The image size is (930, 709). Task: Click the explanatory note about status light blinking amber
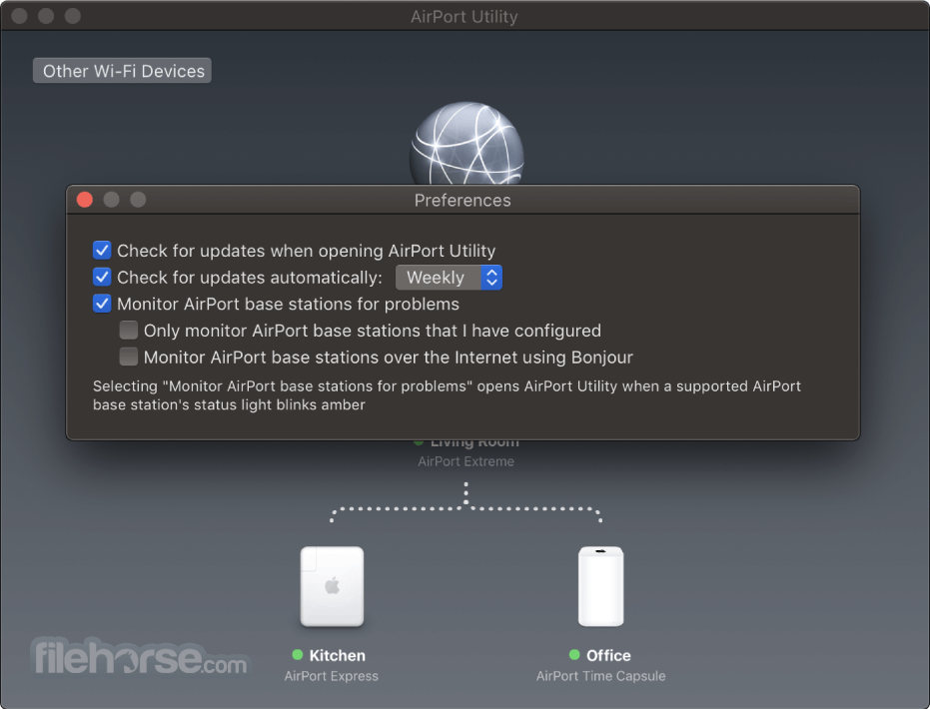(x=447, y=395)
